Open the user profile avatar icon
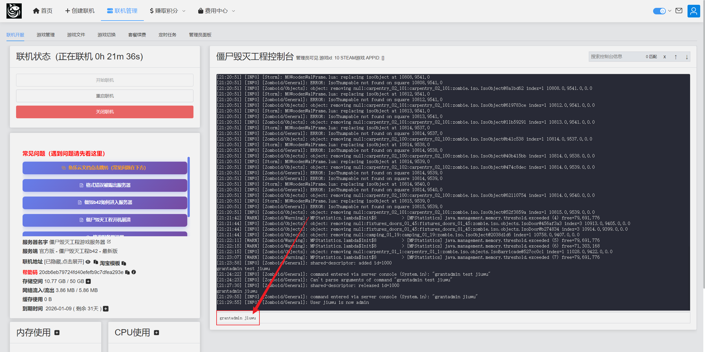The image size is (705, 352). [693, 11]
